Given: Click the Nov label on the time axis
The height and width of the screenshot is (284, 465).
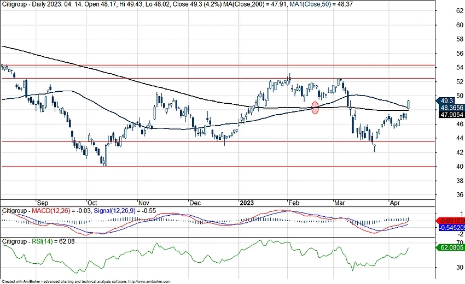Looking at the screenshot, I should pyautogui.click(x=144, y=203).
